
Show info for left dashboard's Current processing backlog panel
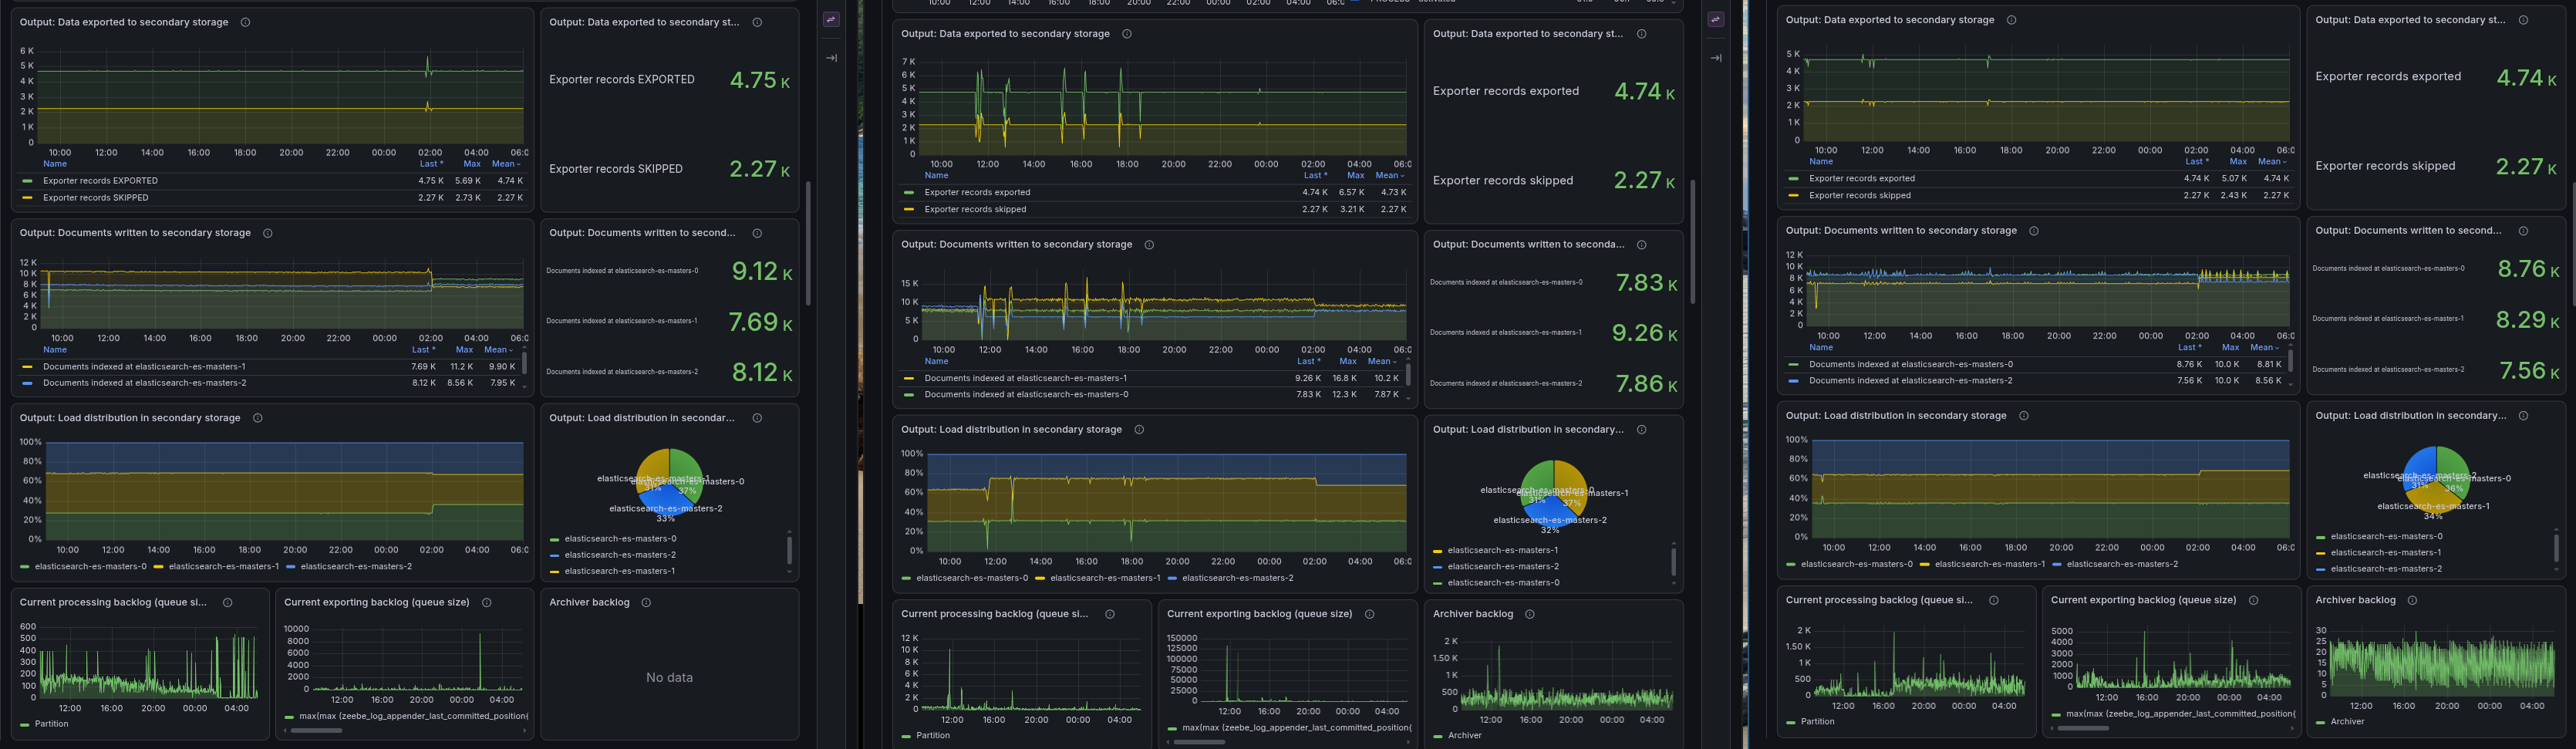pos(227,602)
